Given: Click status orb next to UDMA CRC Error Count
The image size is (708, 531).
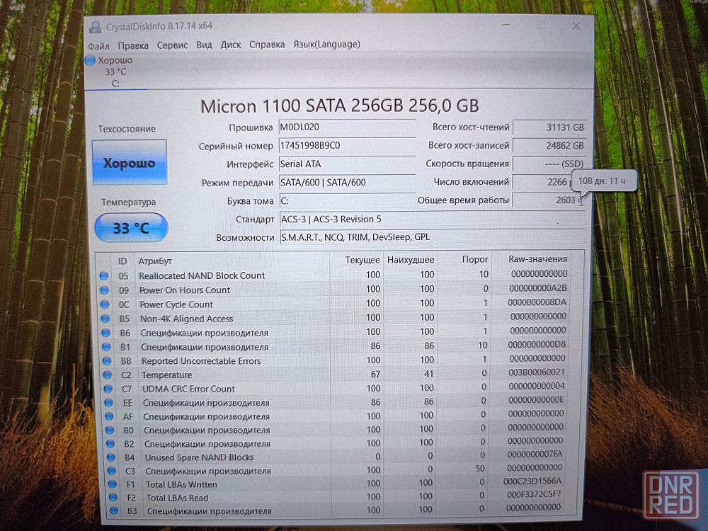Looking at the screenshot, I should pos(107,389).
